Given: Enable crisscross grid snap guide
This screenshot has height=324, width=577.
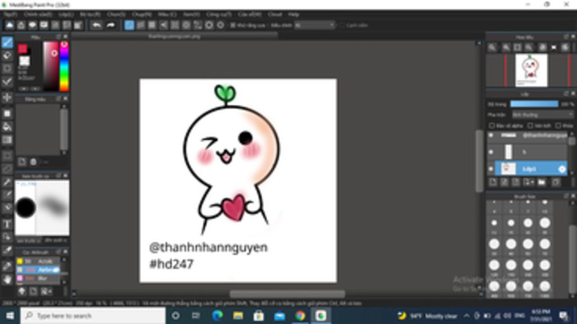Looking at the screenshot, I should tap(152, 25).
